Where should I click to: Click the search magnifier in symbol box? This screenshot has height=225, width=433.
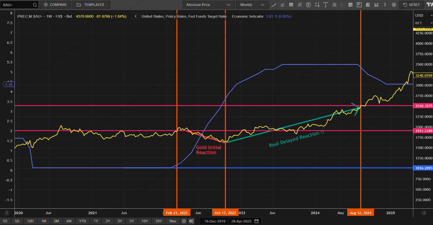point(35,5)
